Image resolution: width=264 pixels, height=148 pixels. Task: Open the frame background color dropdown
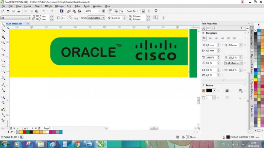pyautogui.click(x=214, y=91)
